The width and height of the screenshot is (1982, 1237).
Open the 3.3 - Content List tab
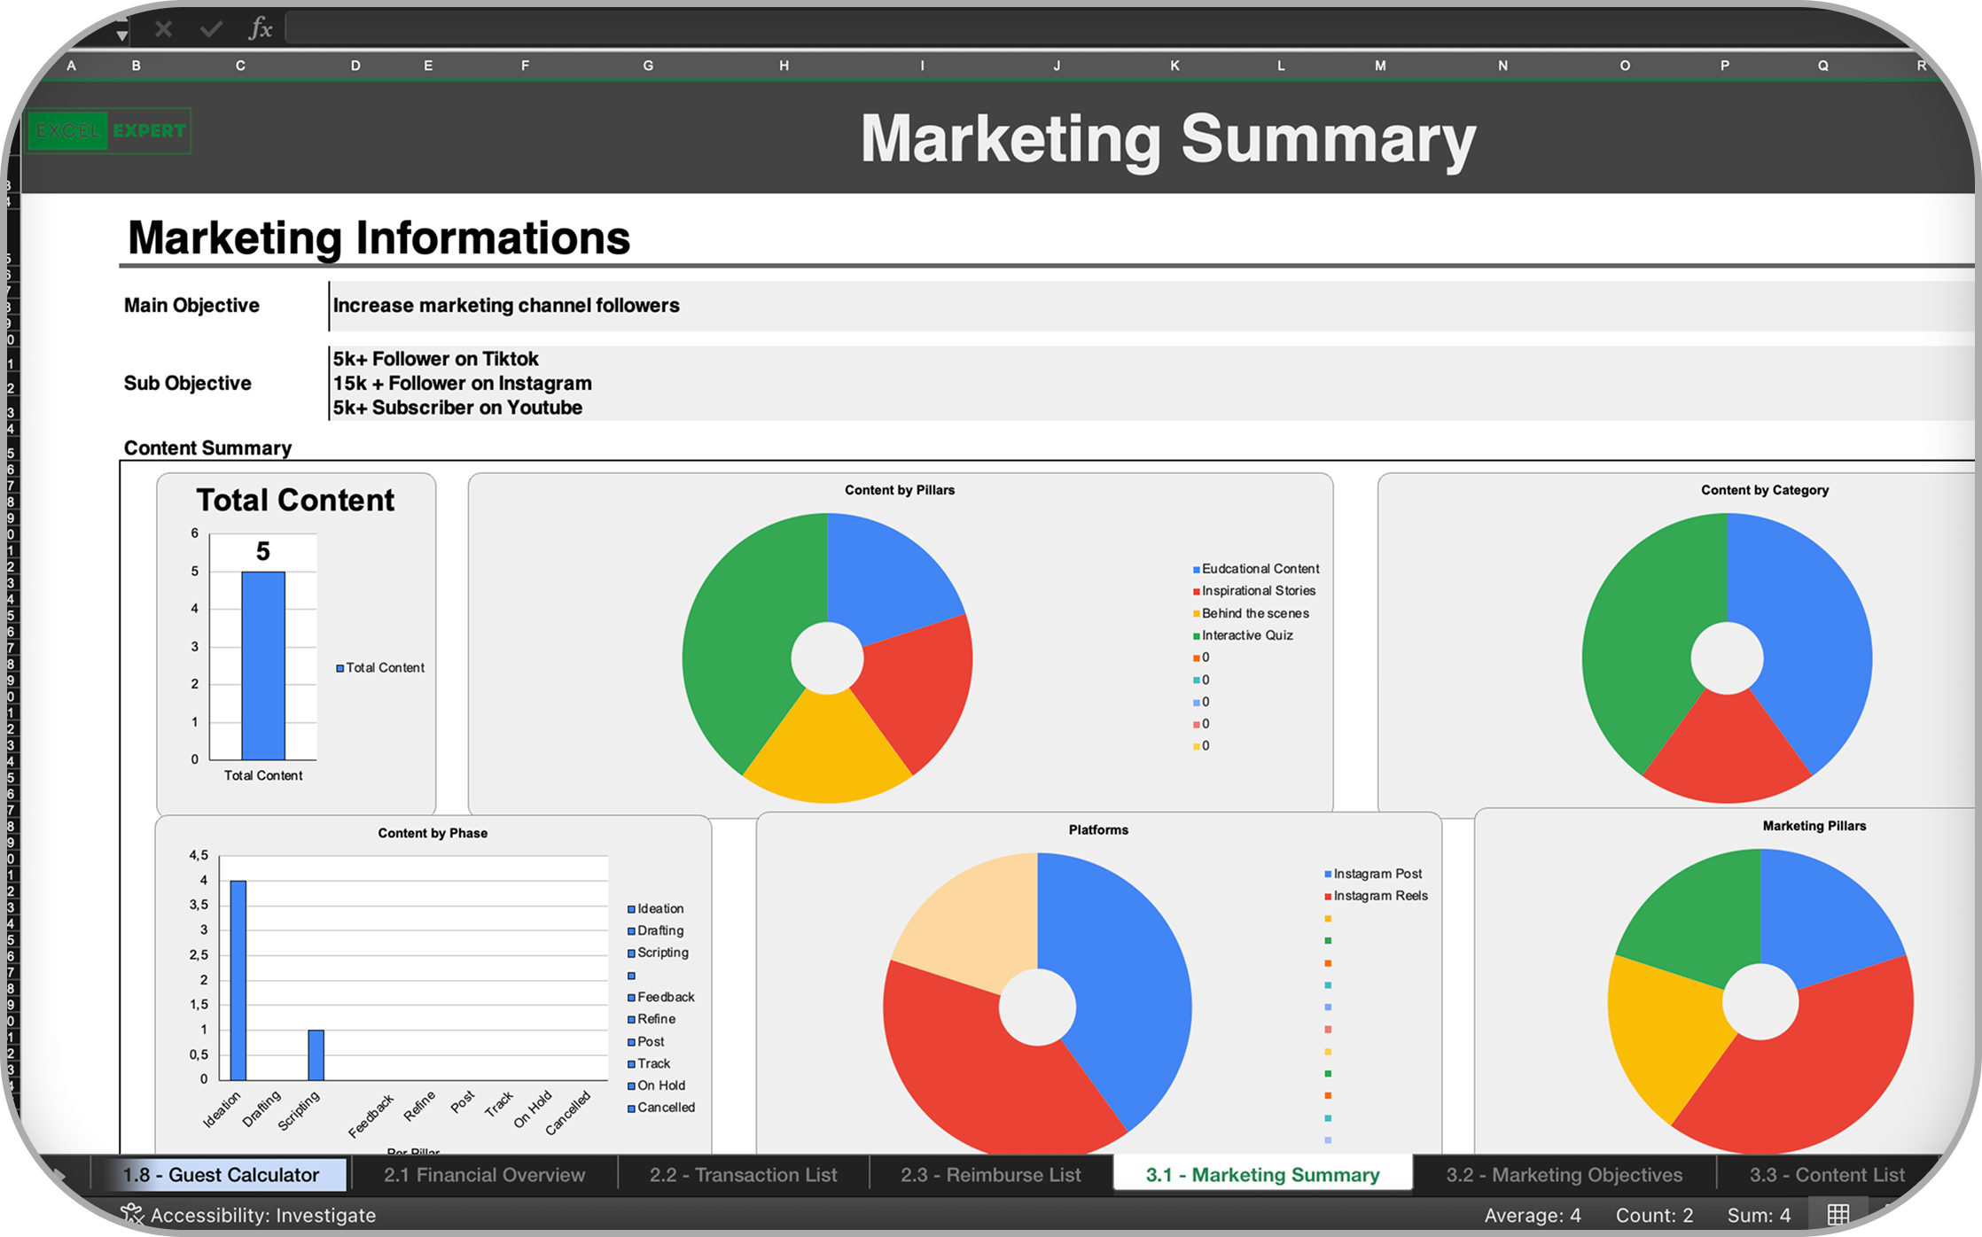1826,1175
